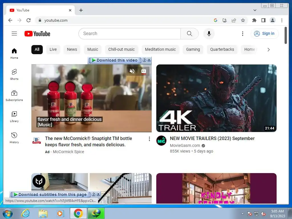Viewport: 292px width, 219px height.
Task: Select the Gaming filter chip
Action: click(193, 50)
